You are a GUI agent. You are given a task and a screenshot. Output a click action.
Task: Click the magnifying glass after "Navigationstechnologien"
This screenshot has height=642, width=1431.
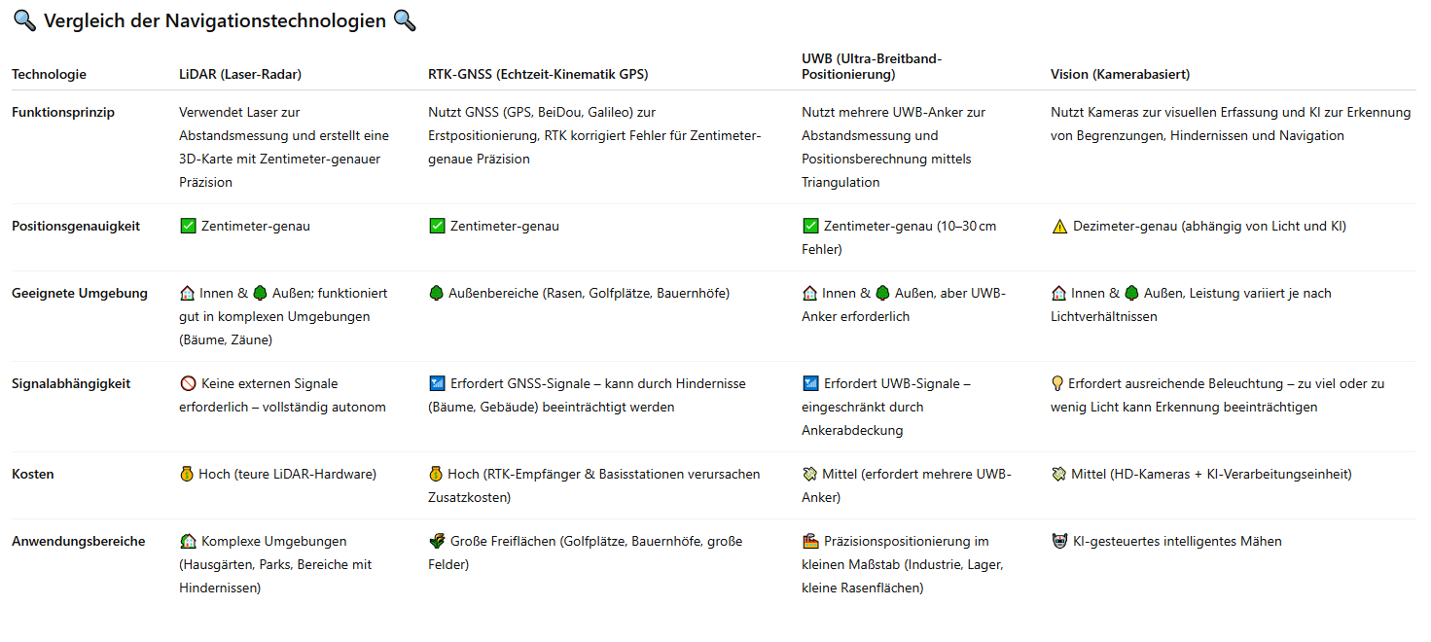pos(405,20)
